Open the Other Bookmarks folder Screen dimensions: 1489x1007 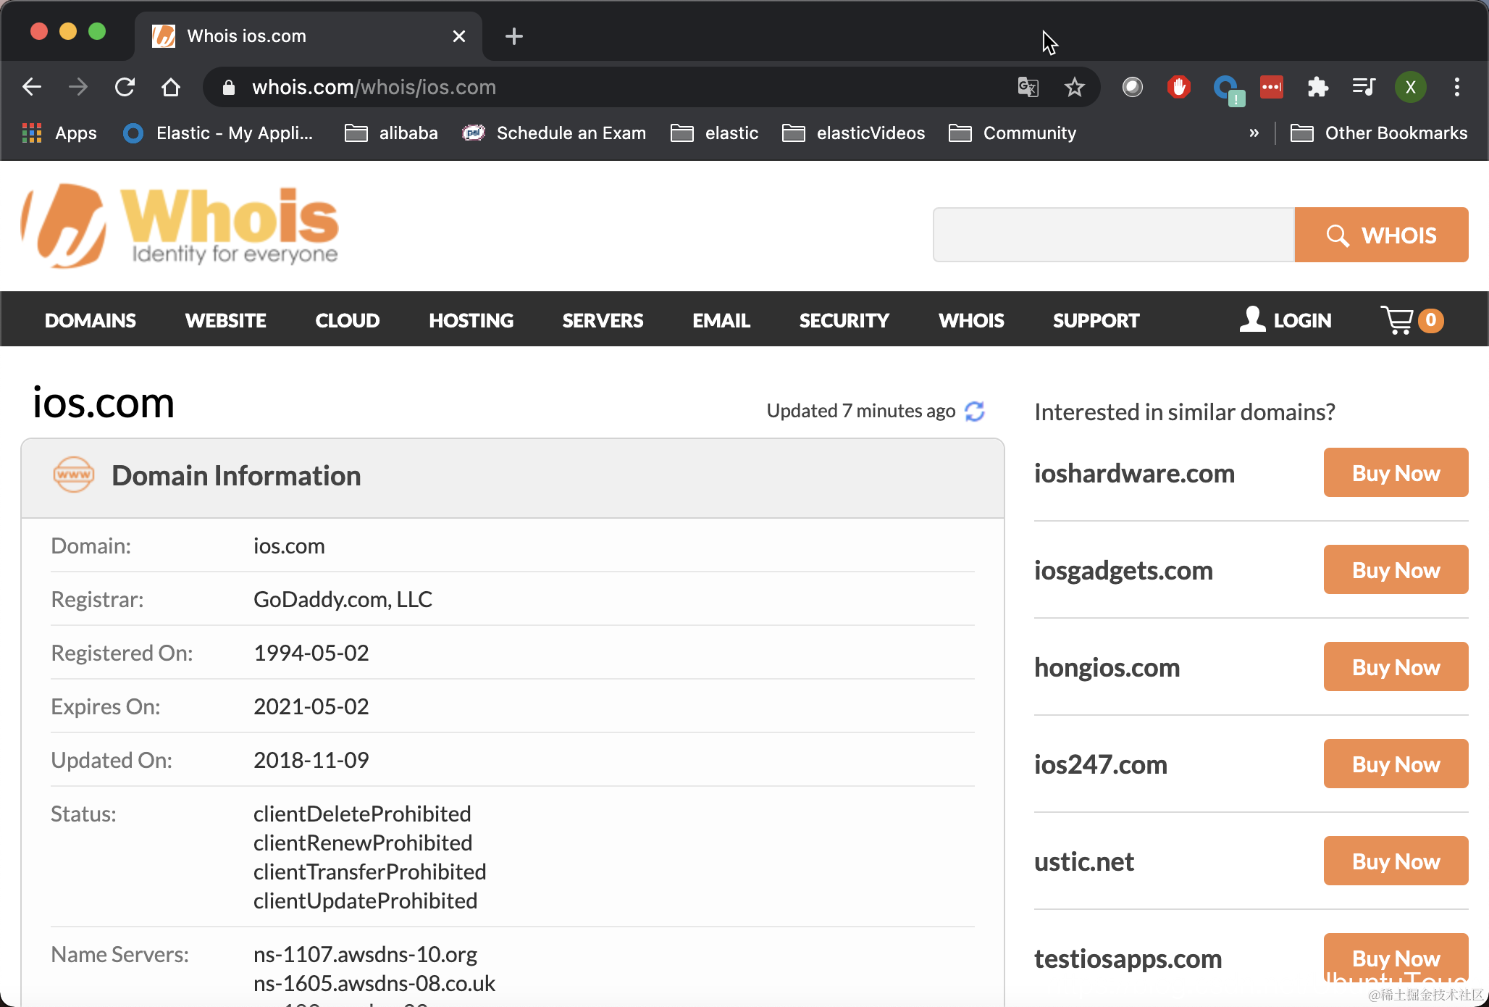pyautogui.click(x=1379, y=133)
